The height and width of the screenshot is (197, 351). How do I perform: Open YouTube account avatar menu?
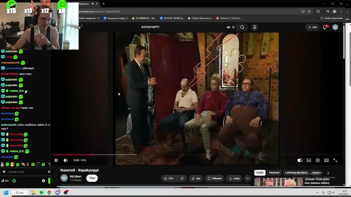335,27
